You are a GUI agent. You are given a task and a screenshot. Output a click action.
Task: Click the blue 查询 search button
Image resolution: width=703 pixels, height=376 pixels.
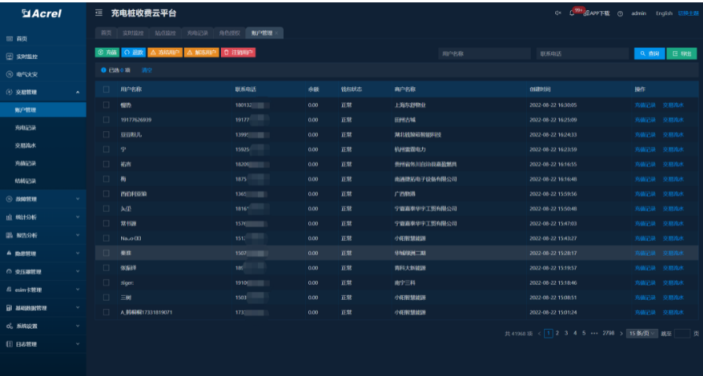(x=650, y=53)
